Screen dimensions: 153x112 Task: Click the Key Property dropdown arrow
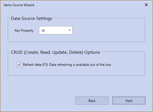coord(69,30)
